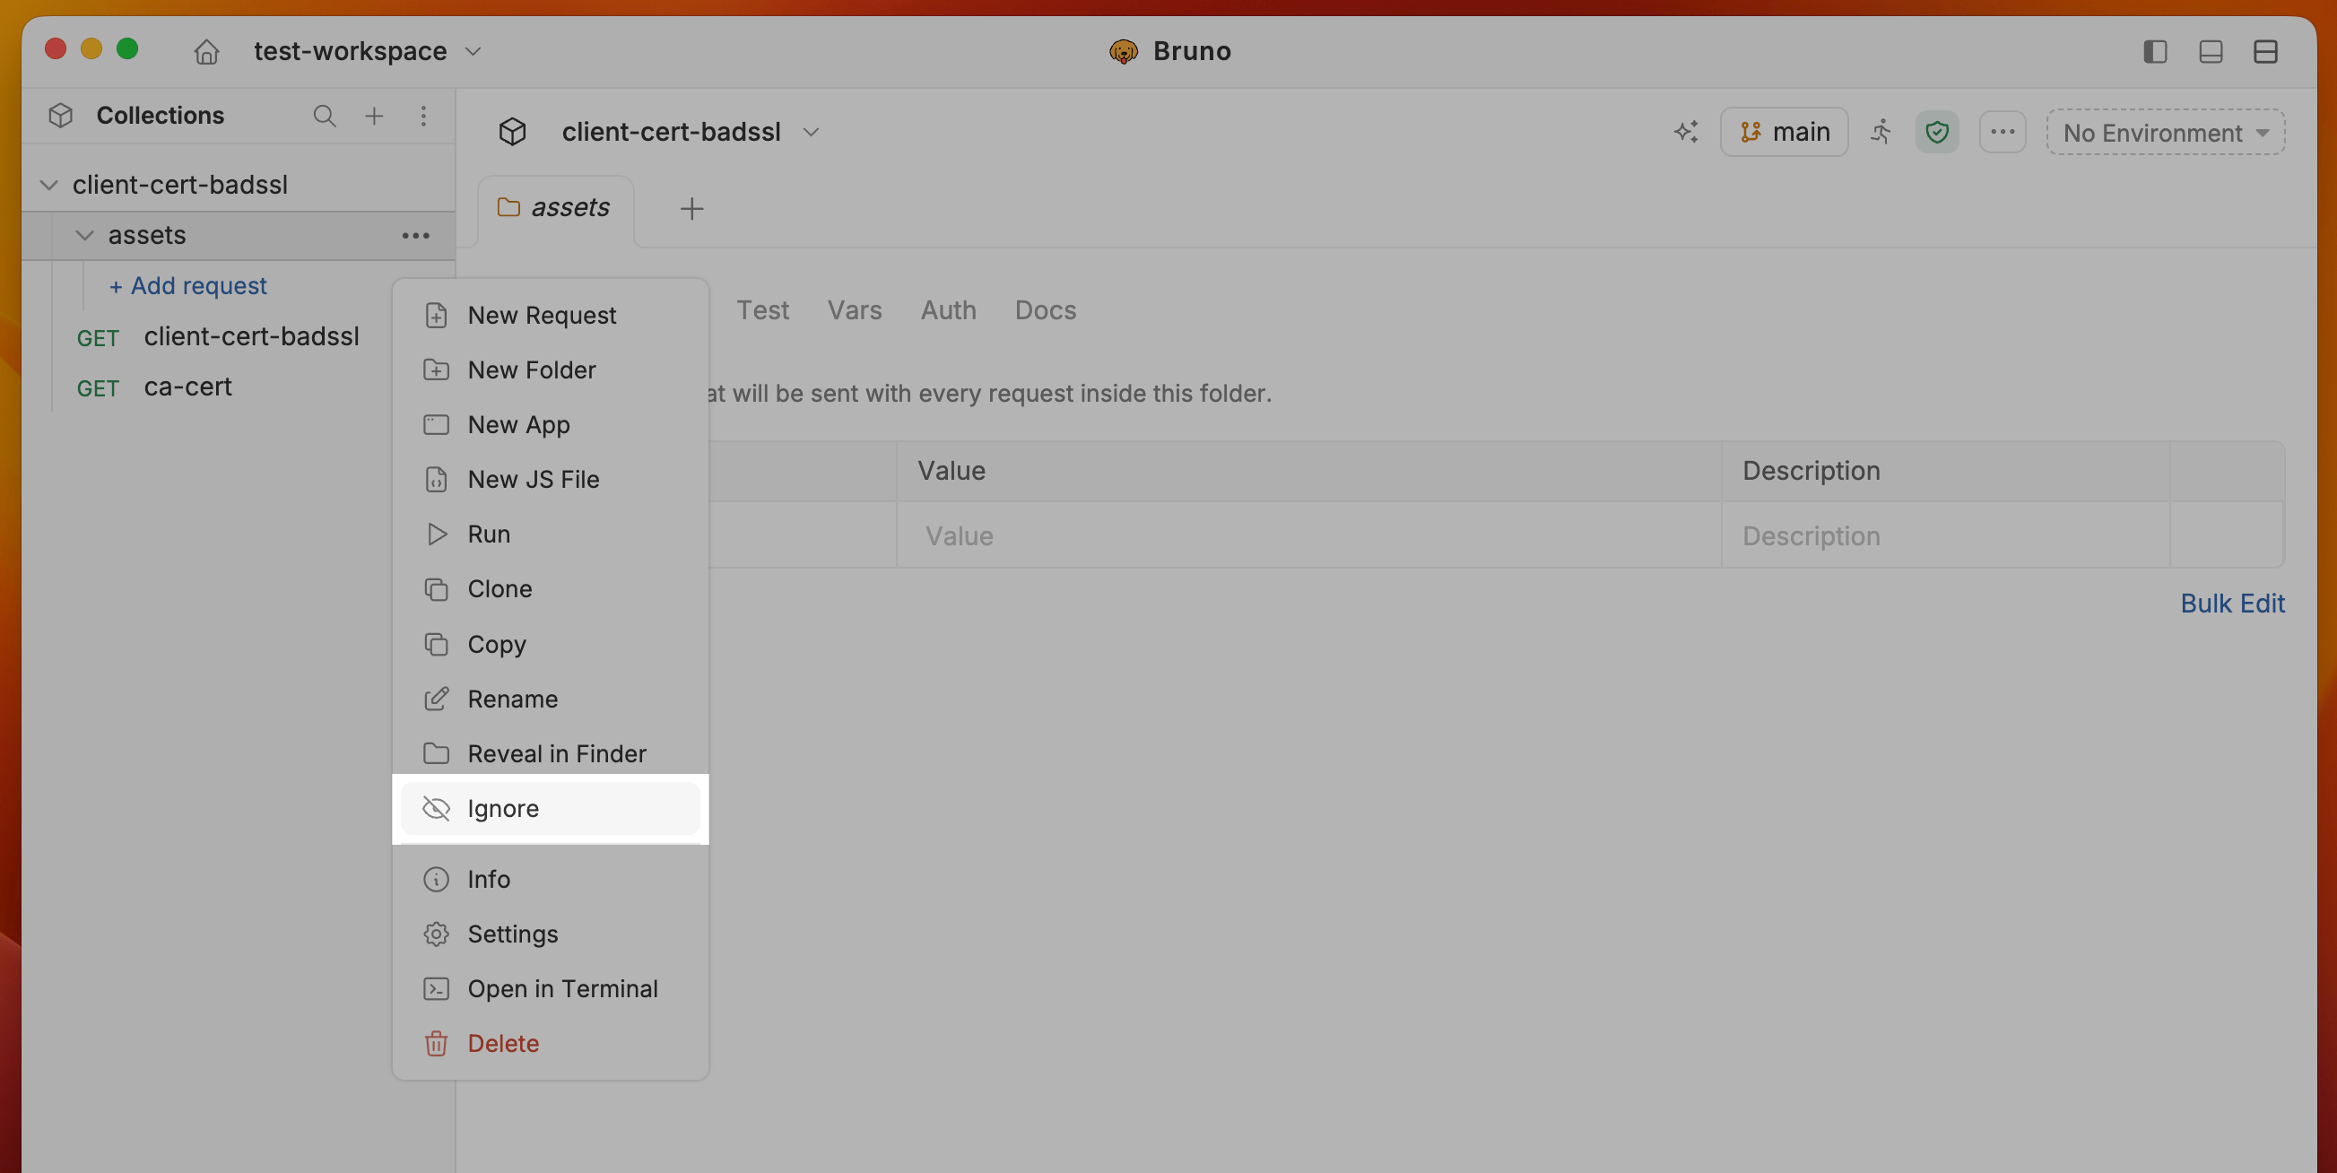
Task: Switch to the Auth tab
Action: pos(948,310)
